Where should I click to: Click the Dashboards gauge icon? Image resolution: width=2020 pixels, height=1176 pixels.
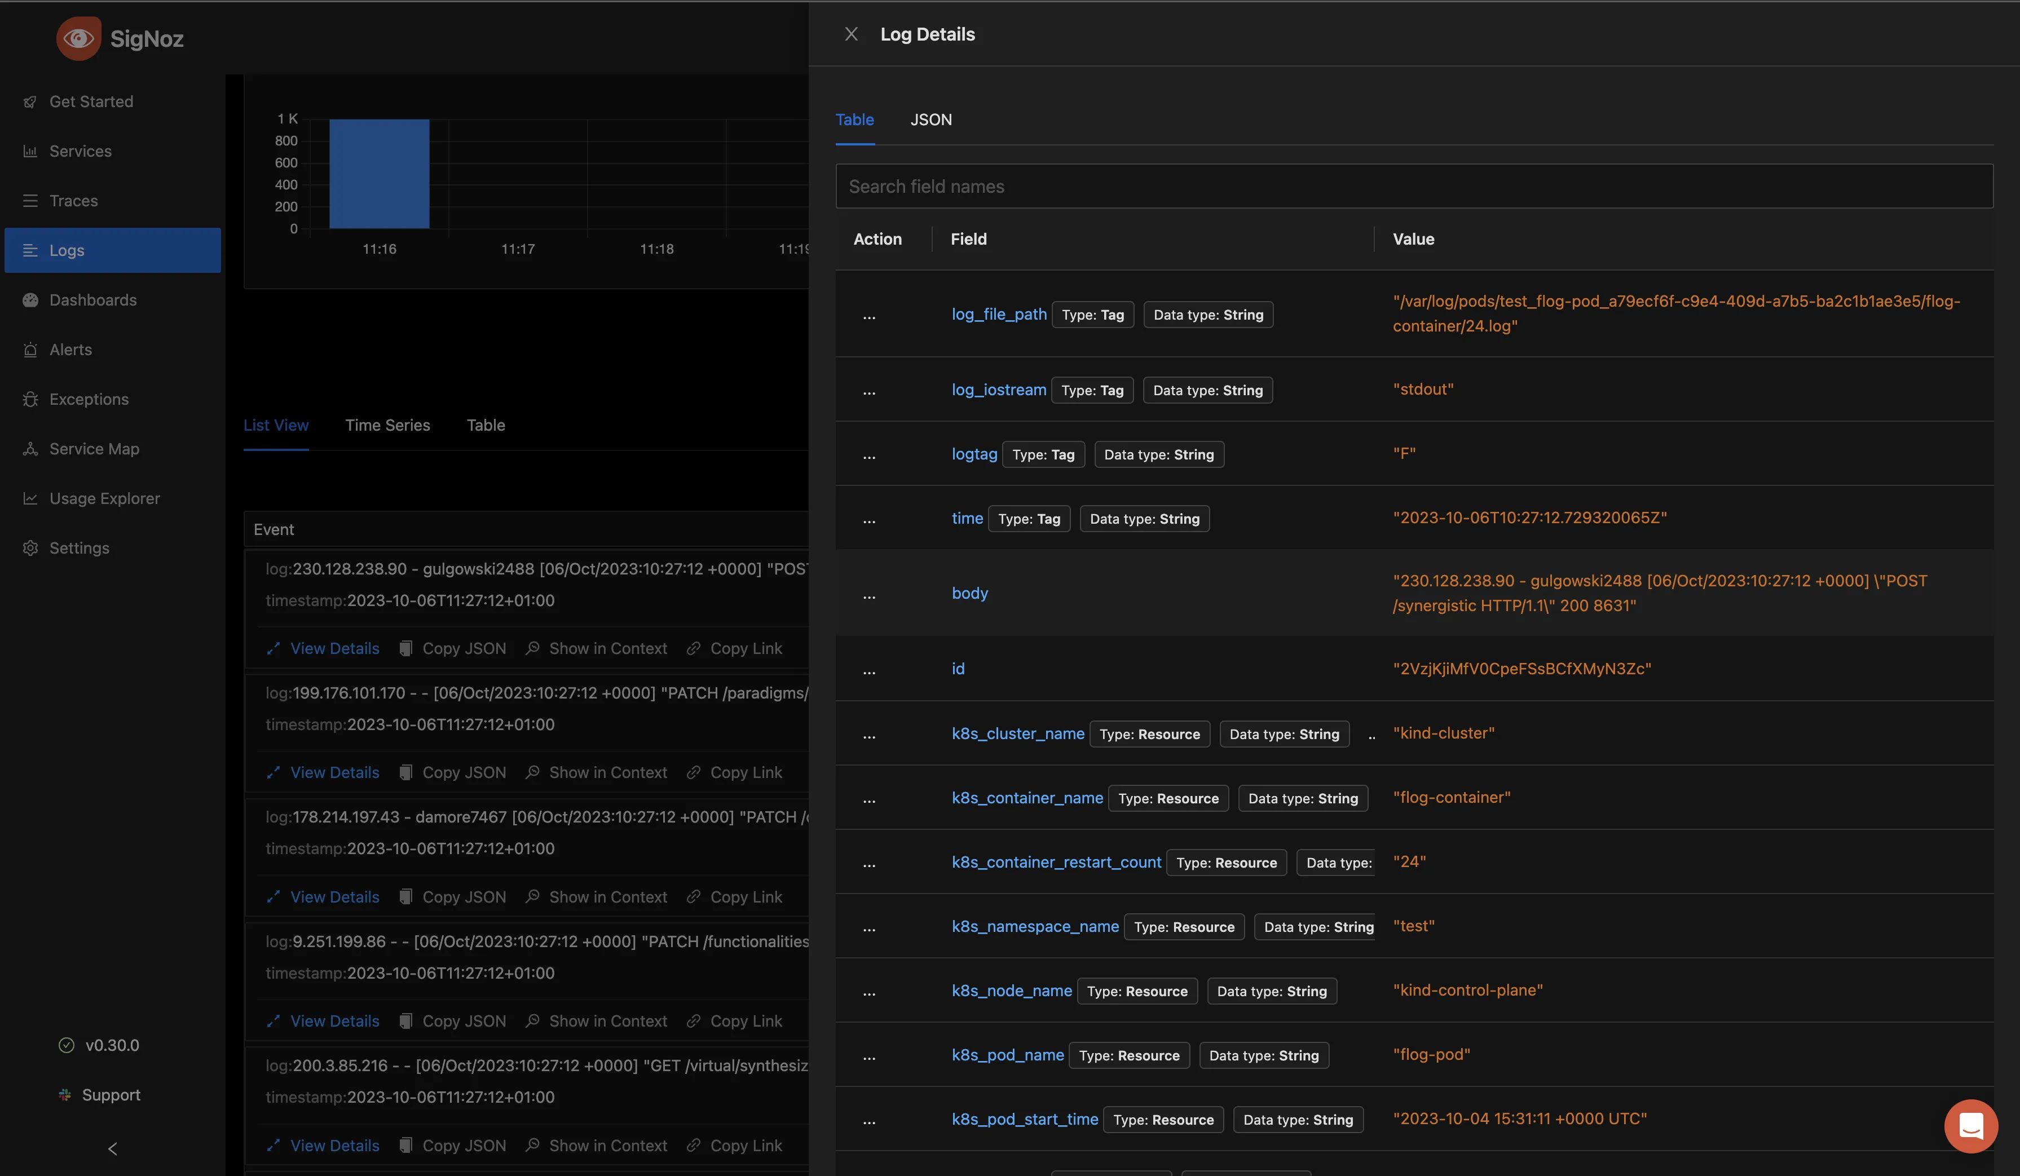(30, 300)
